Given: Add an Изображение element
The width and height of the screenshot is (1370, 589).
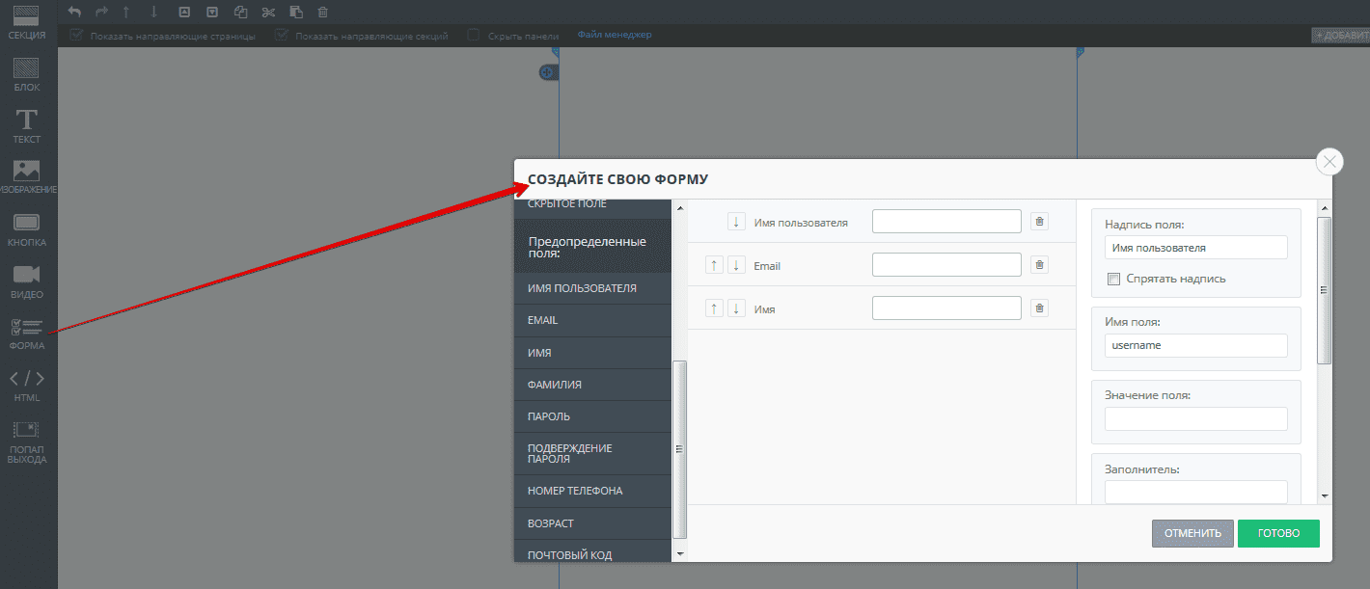Looking at the screenshot, I should click(x=27, y=177).
